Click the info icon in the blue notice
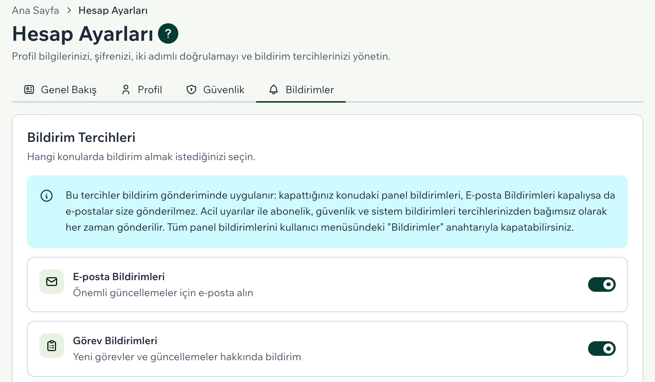This screenshot has width=655, height=382. pyautogui.click(x=47, y=196)
